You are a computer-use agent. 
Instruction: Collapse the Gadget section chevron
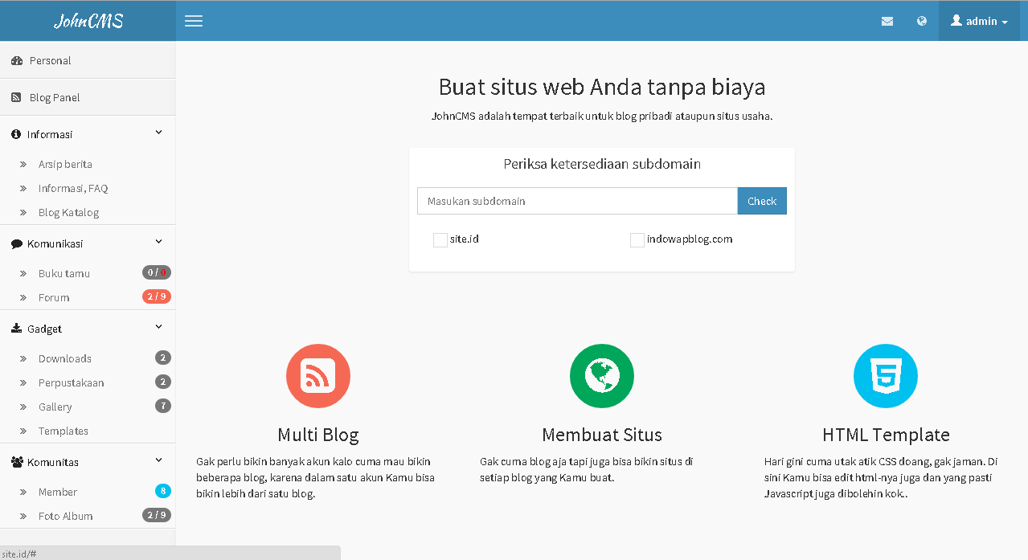point(158,327)
